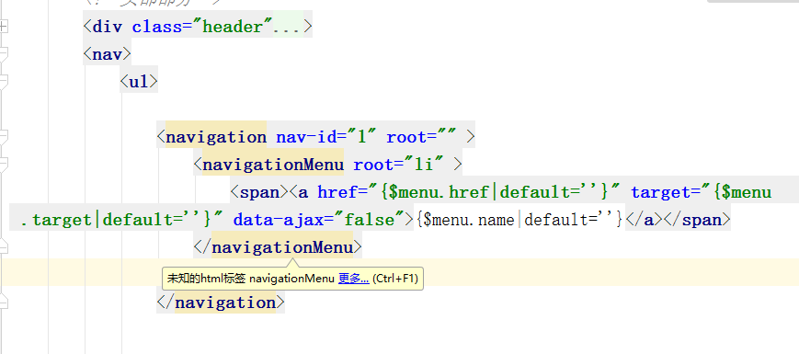Click the div tag name
Screen dimensions: 799x354
point(108,27)
